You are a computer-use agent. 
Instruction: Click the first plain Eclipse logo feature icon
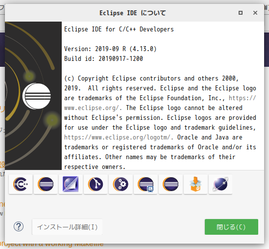(46, 184)
